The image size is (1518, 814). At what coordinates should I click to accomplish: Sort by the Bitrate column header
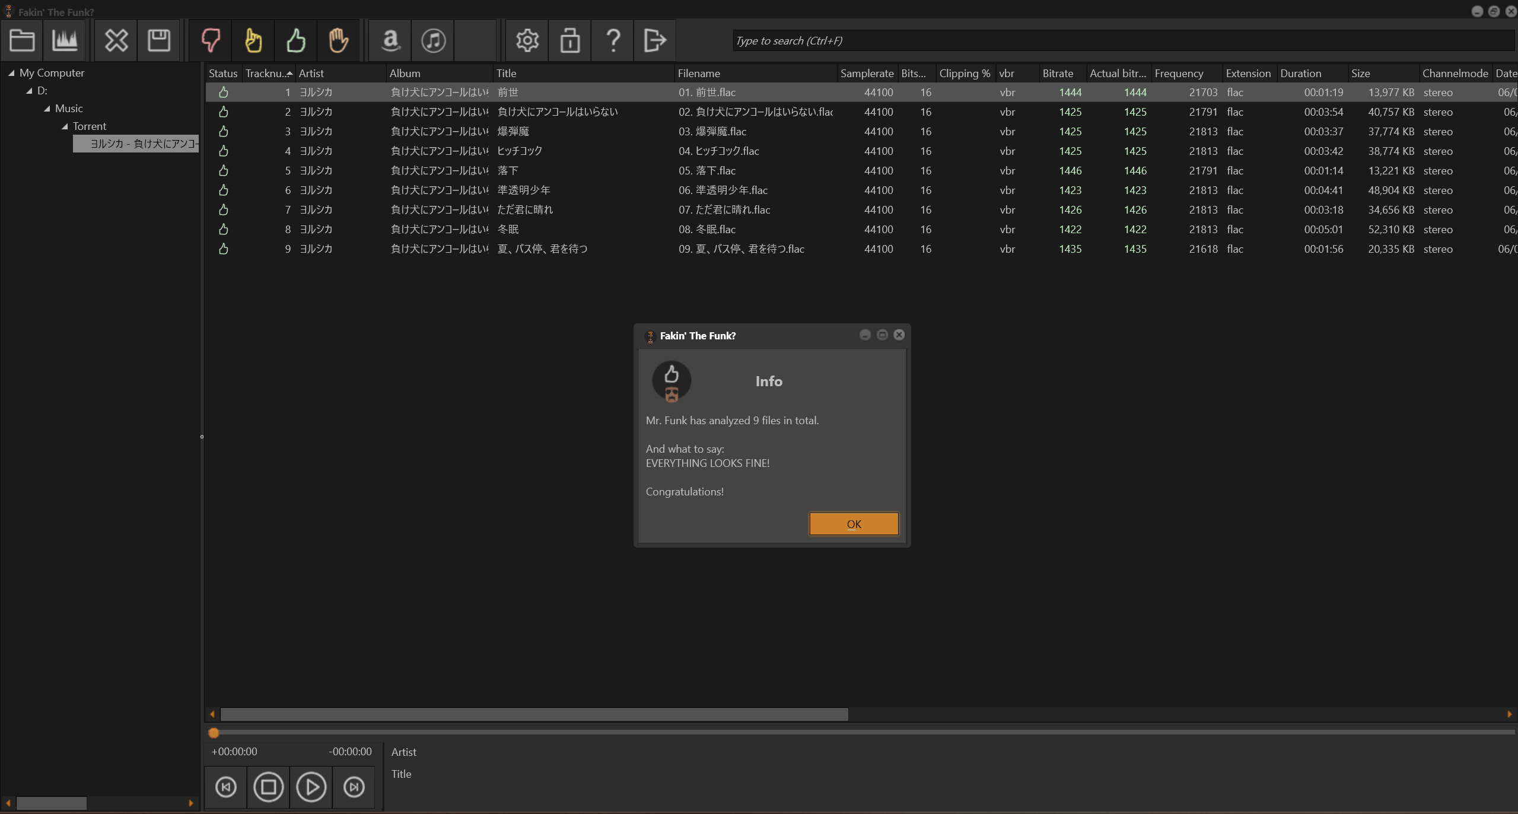point(1058,74)
